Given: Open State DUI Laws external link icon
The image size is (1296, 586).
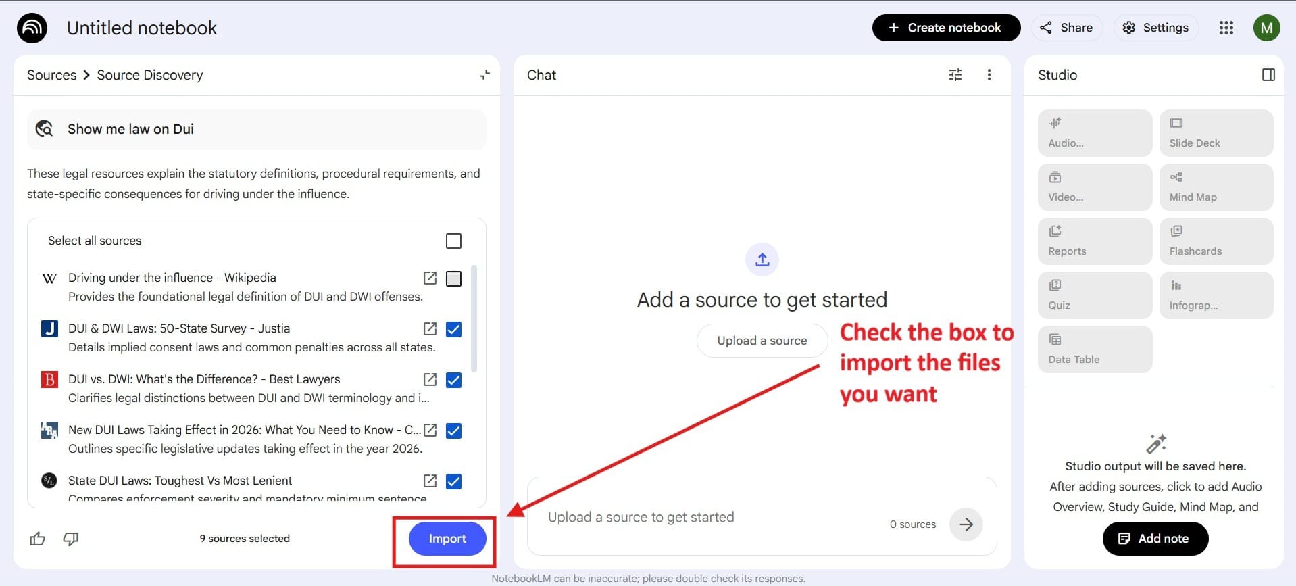Looking at the screenshot, I should (x=430, y=481).
